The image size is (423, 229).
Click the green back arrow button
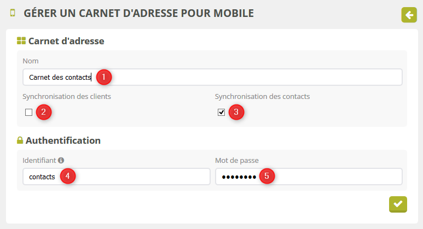coord(409,15)
